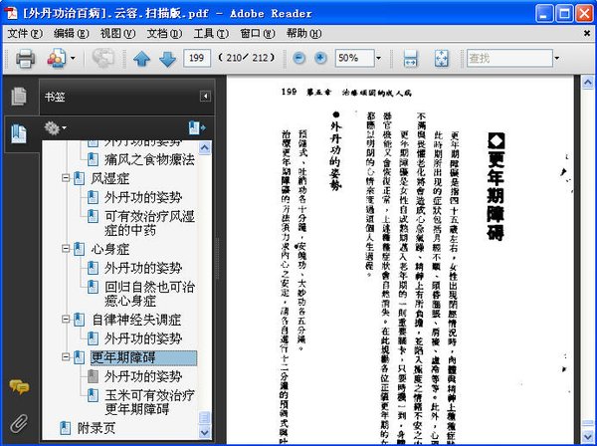Select the fit full page icon

tap(441, 59)
